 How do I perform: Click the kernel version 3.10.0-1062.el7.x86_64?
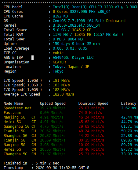(x=76, y=25)
